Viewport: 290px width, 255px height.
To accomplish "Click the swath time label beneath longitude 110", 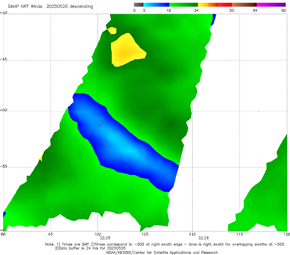I will click(x=203, y=238).
